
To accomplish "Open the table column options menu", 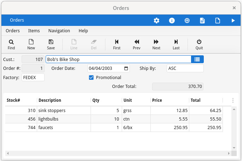I will (x=233, y=101).
